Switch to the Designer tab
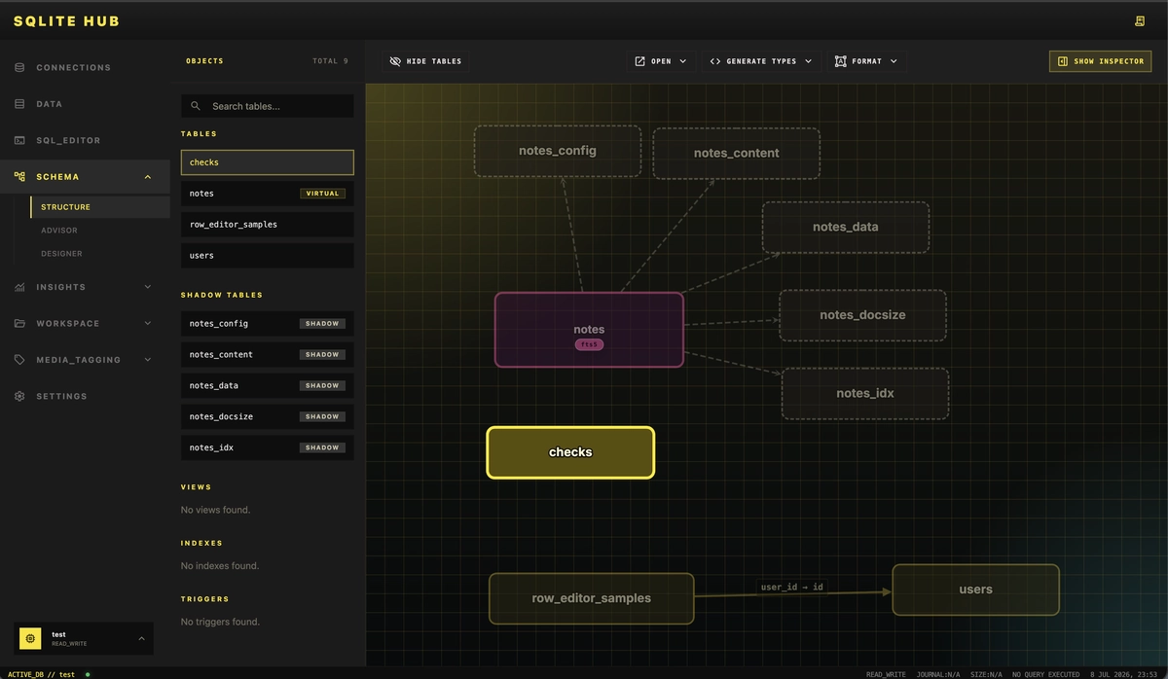This screenshot has width=1168, height=679. point(61,254)
